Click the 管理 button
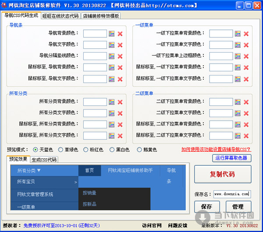The width and height of the screenshot is (263, 232). coord(238,207)
